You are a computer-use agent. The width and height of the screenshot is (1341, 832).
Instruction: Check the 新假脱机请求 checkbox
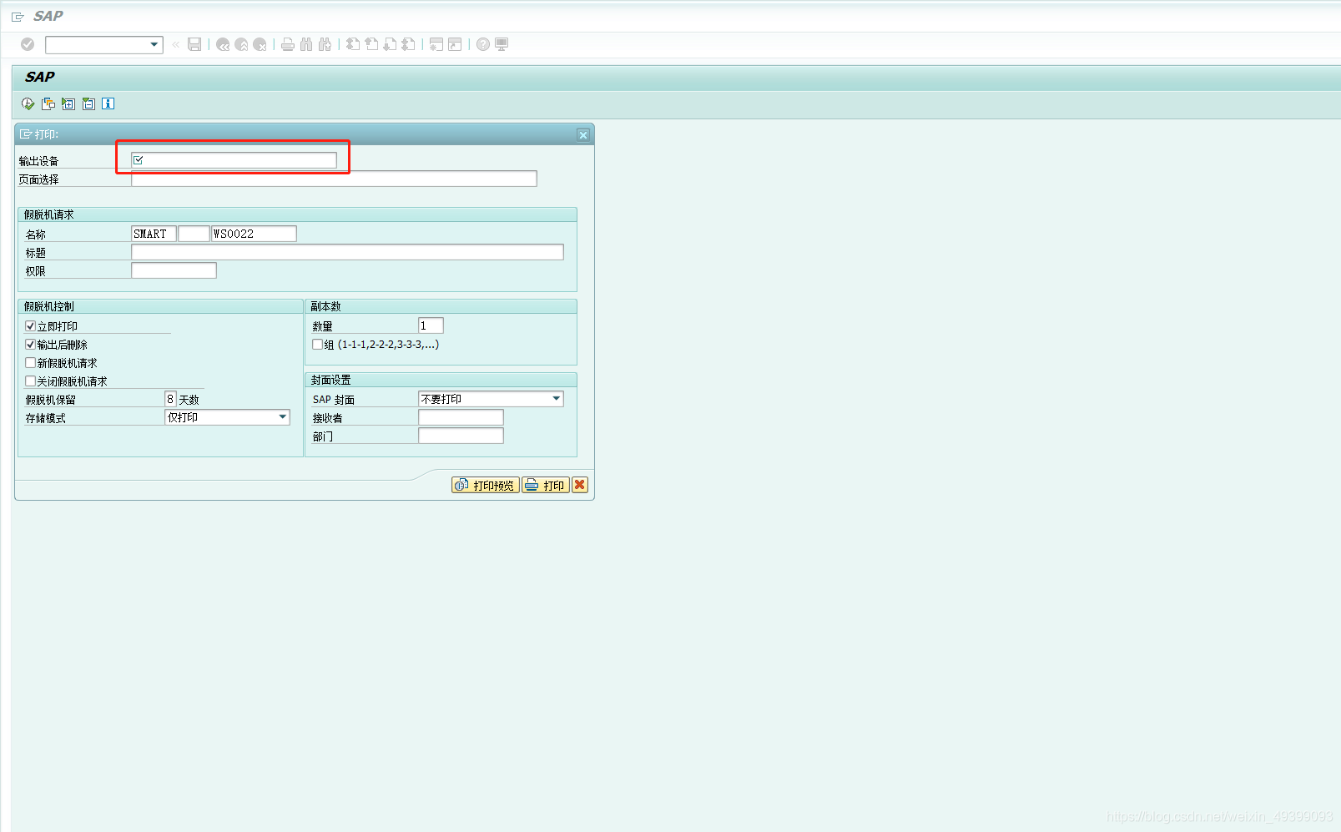(x=31, y=363)
